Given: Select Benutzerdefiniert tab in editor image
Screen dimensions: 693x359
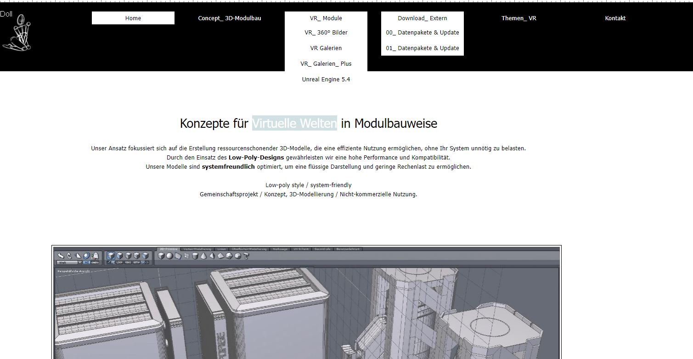Looking at the screenshot, I should coord(349,249).
